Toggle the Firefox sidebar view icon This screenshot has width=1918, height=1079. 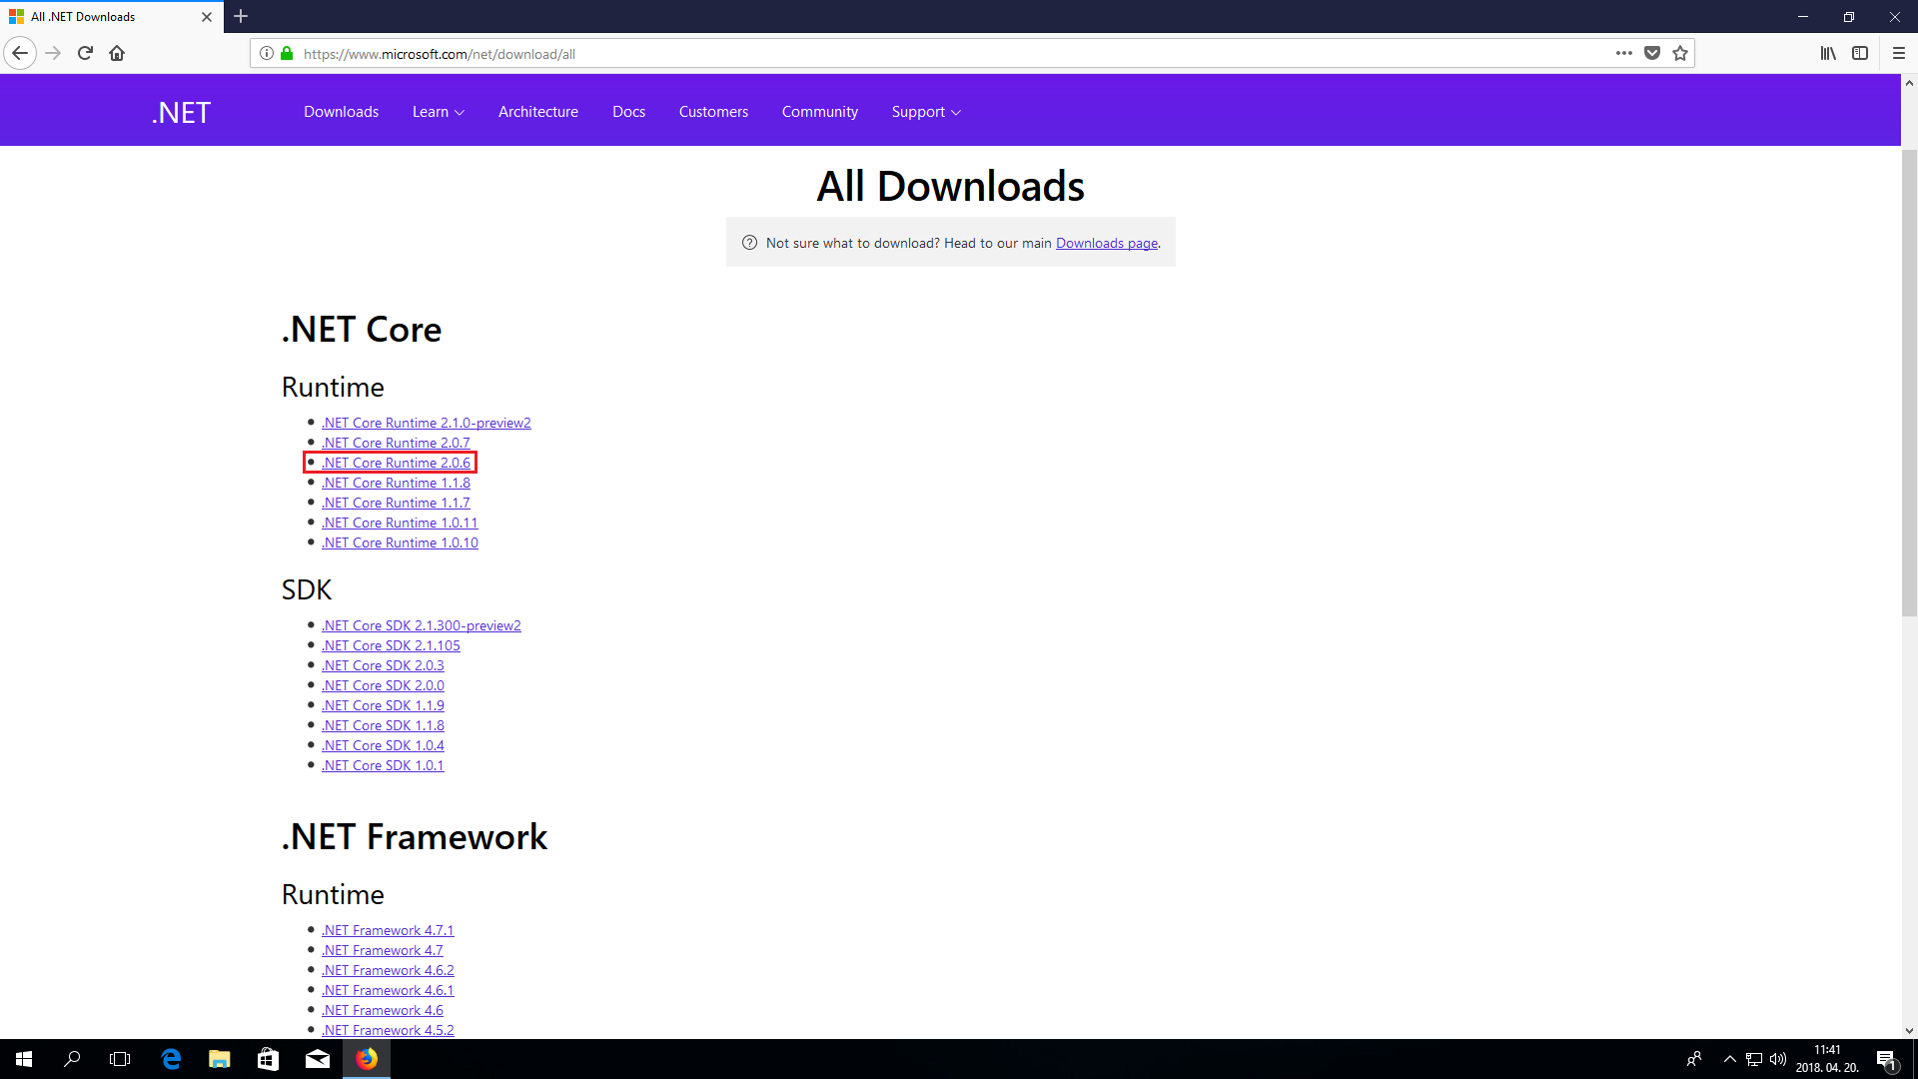(1860, 53)
